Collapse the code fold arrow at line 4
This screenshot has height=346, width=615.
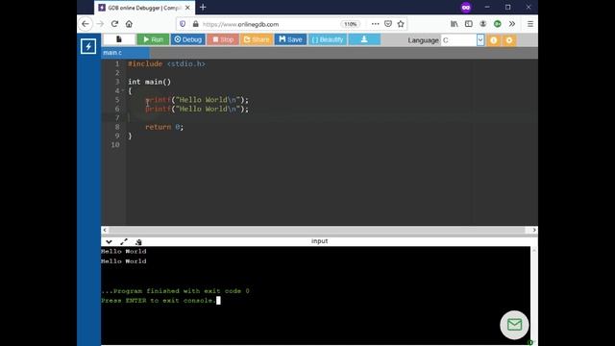click(123, 90)
